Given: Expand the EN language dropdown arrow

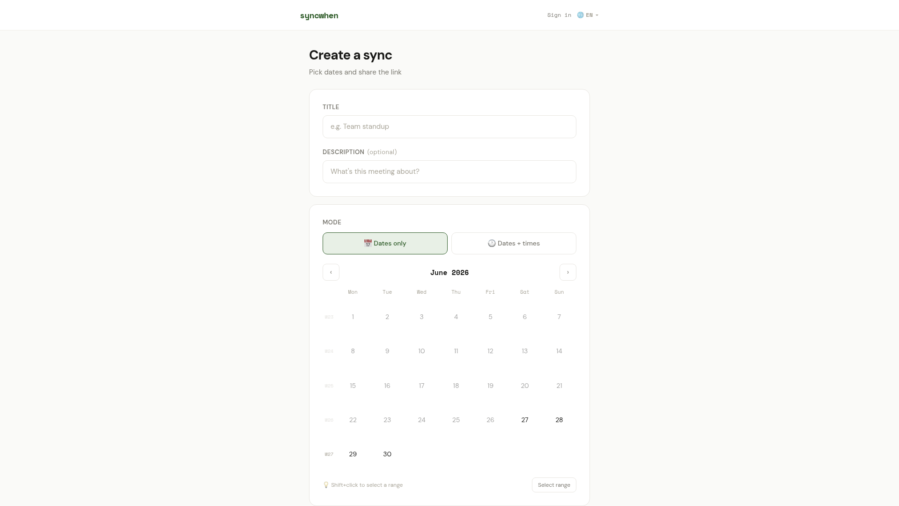Looking at the screenshot, I should pyautogui.click(x=597, y=15).
